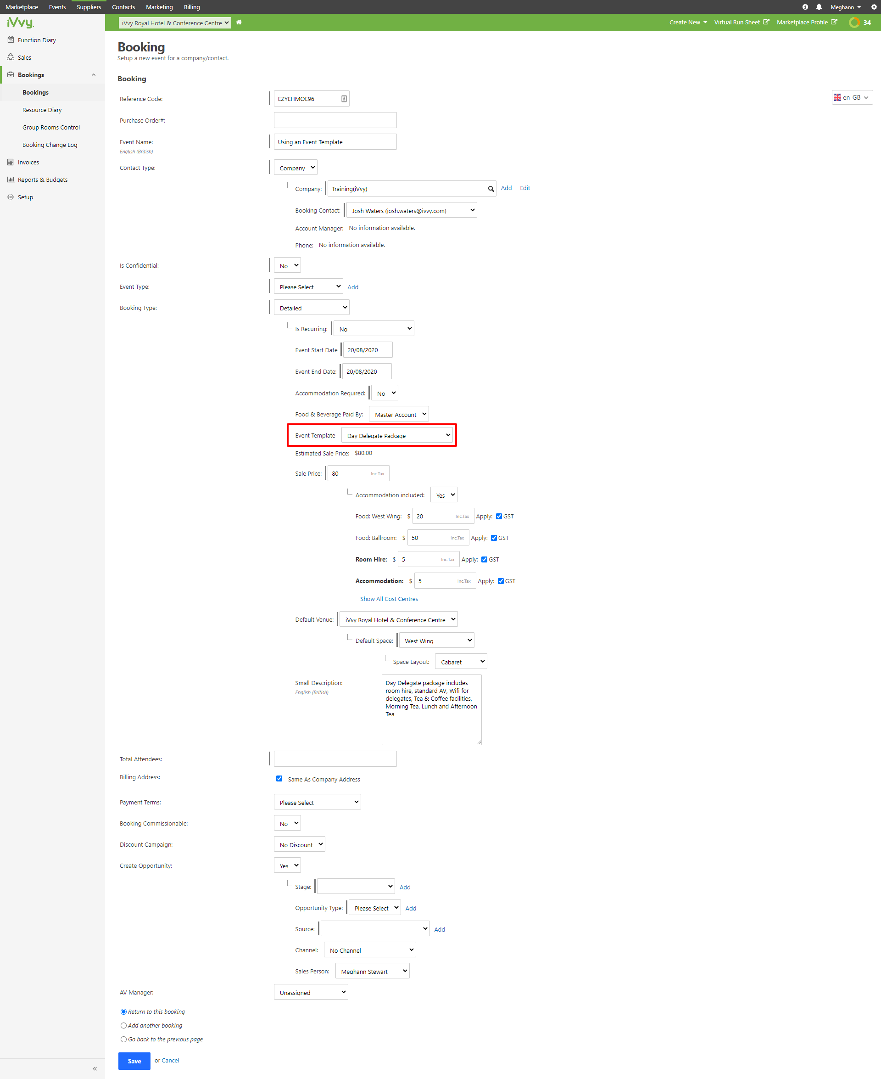Click the Reports & Budgets sidebar icon

pos(11,179)
